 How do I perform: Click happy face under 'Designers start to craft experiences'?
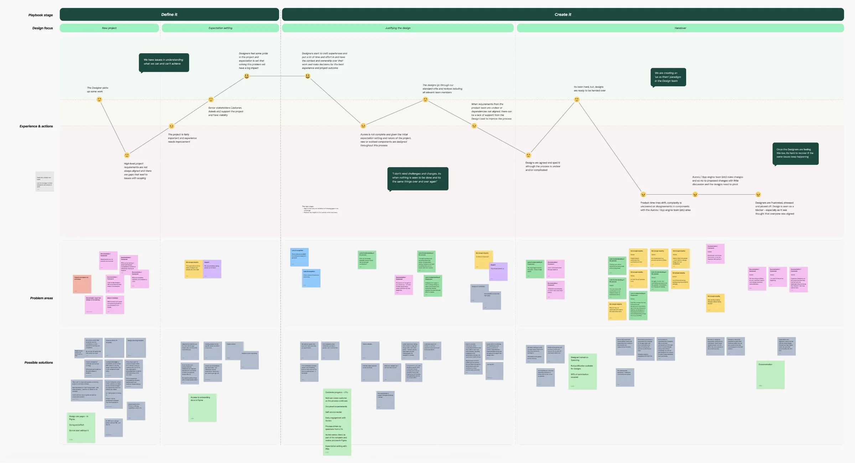pos(308,76)
